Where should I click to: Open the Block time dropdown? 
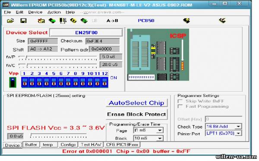click(x=160, y=138)
